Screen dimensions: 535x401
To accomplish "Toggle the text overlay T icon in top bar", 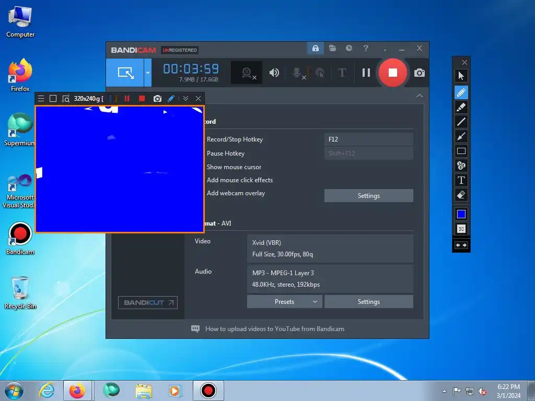I will pos(342,73).
